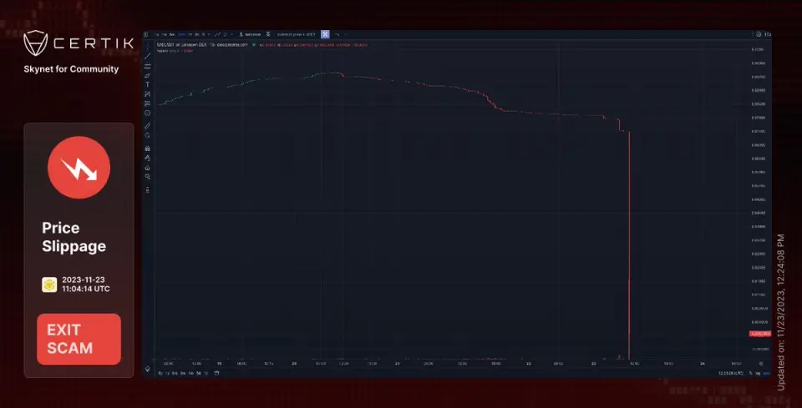Image resolution: width=802 pixels, height=408 pixels.
Task: Toggle the highlighted blue fullscreen toolbar button
Action: click(325, 34)
